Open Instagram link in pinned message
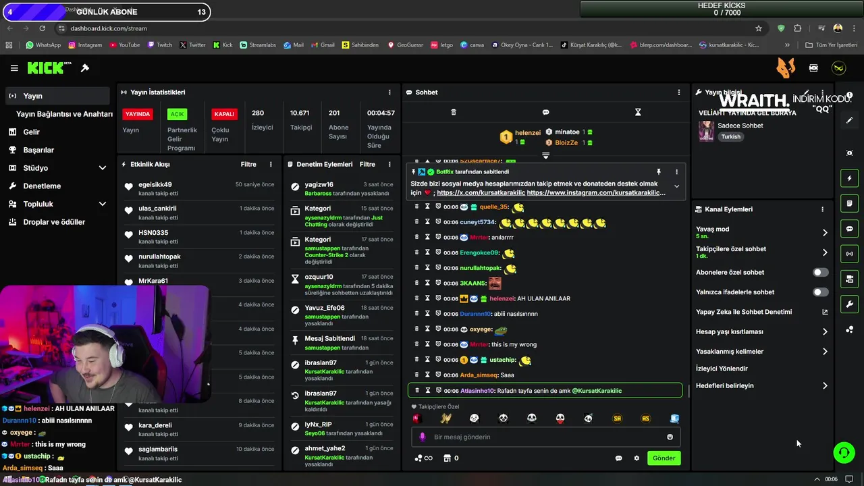 point(596,193)
